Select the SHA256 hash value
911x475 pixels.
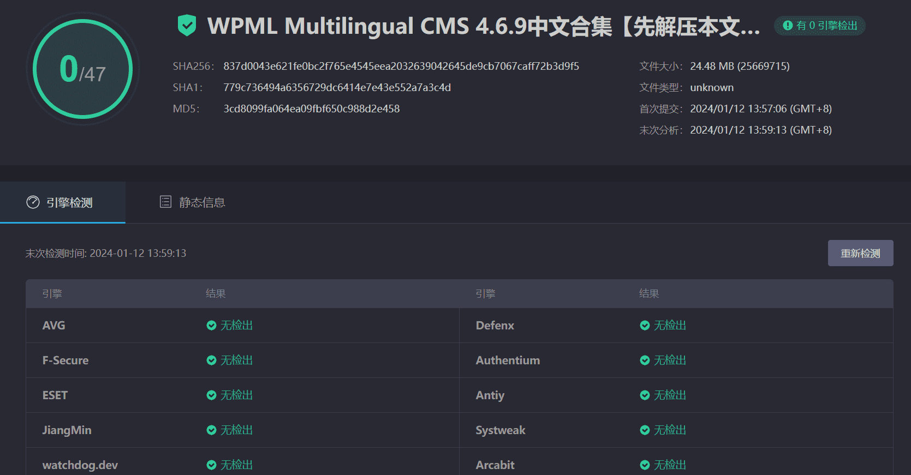(401, 67)
